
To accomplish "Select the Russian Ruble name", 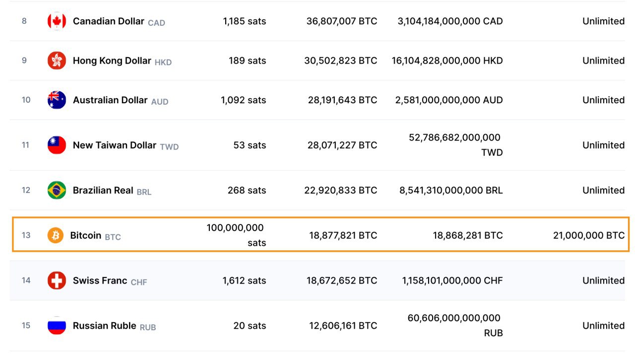I will tap(105, 326).
